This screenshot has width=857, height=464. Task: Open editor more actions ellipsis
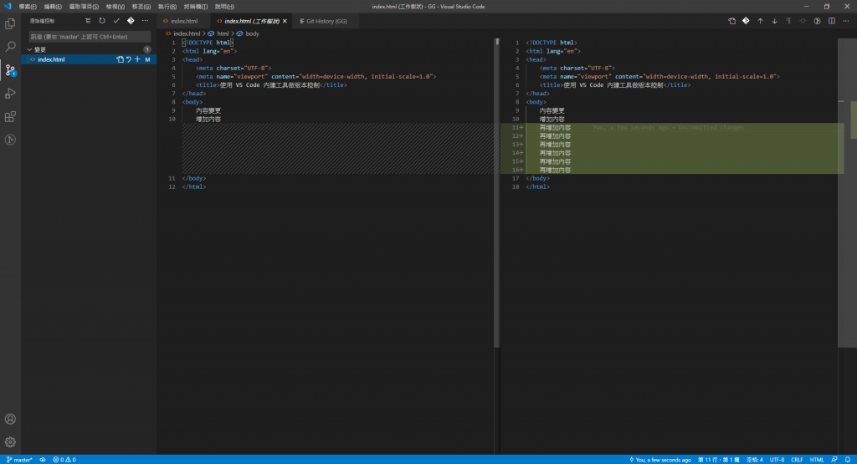[x=845, y=21]
